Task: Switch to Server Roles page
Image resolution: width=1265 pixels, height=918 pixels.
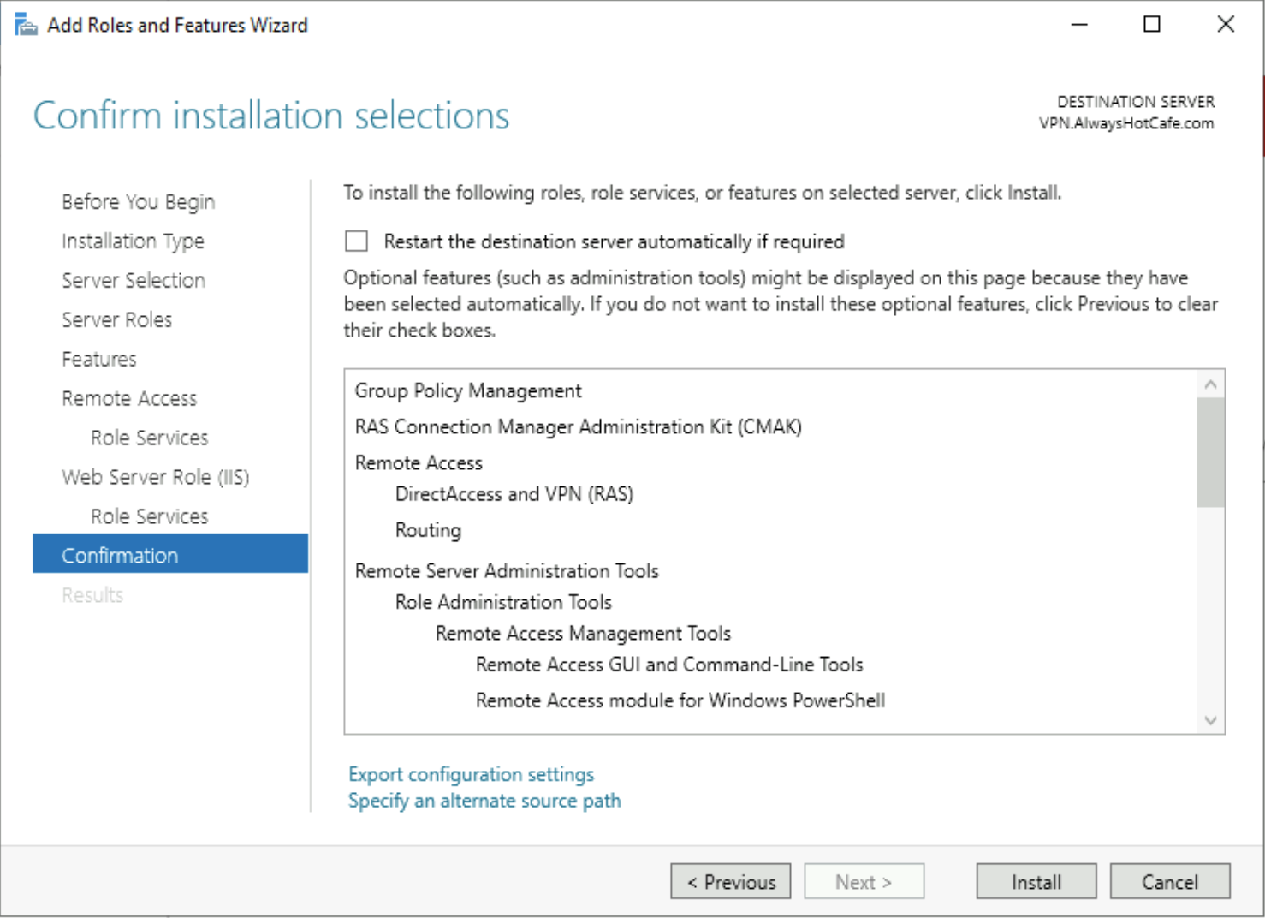Action: tap(116, 319)
